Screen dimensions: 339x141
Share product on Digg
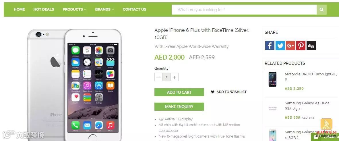(x=311, y=46)
